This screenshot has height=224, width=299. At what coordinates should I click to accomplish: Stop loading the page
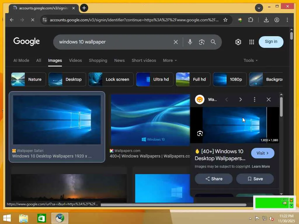coord(33,20)
